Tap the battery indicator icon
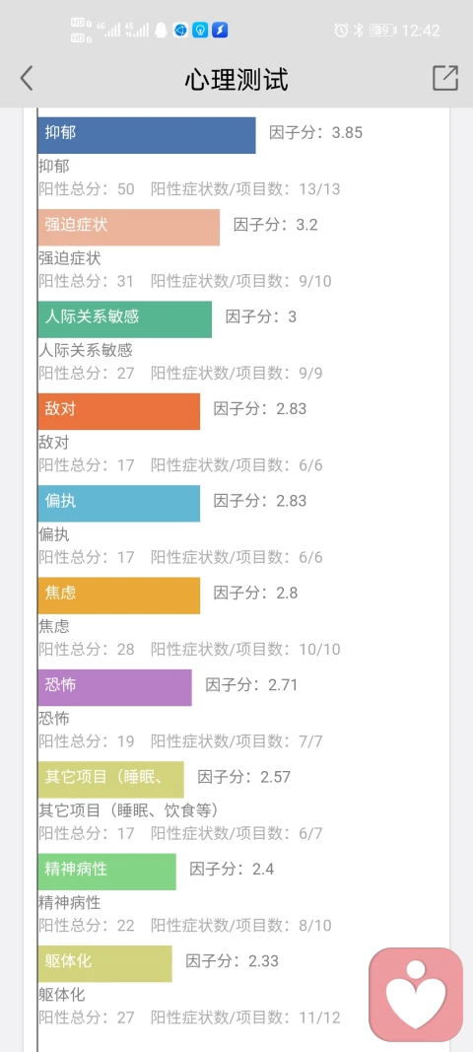This screenshot has width=473, height=1052. tap(382, 31)
